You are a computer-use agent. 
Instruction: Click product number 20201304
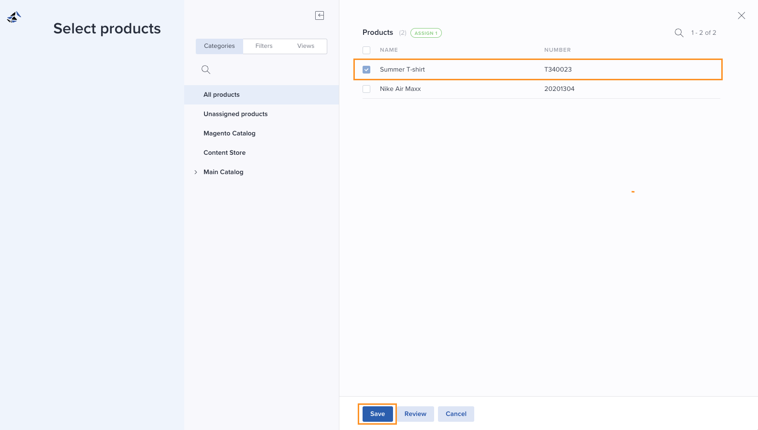[x=559, y=89]
